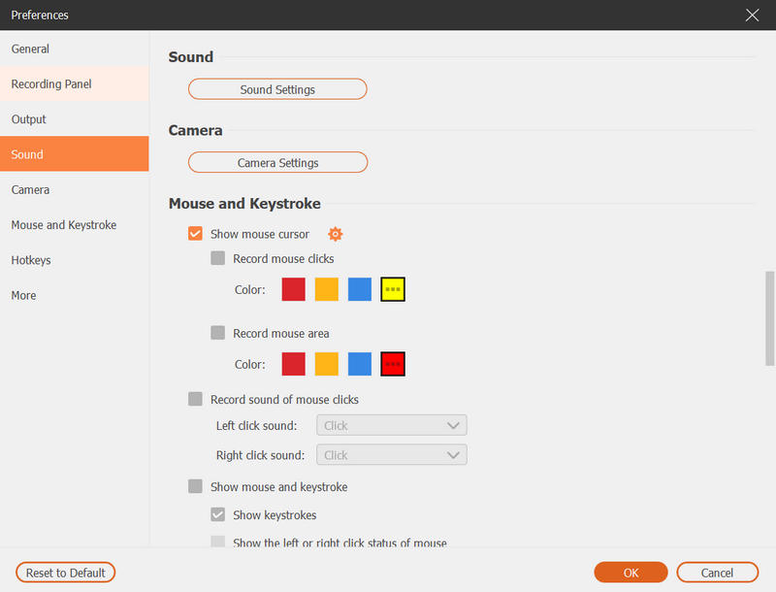776x592 pixels.
Task: Open Sound Settings
Action: [277, 88]
